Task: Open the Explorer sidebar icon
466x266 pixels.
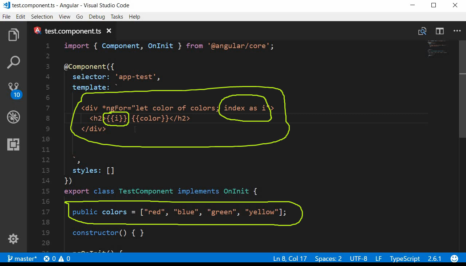Action: pos(13,34)
